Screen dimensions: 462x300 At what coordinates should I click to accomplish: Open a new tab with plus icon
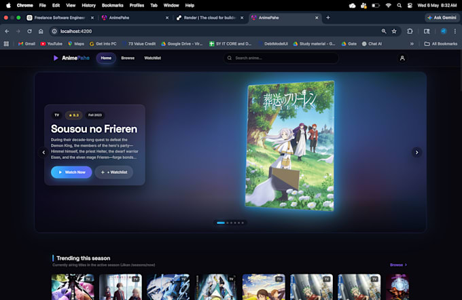pyautogui.click(x=328, y=18)
